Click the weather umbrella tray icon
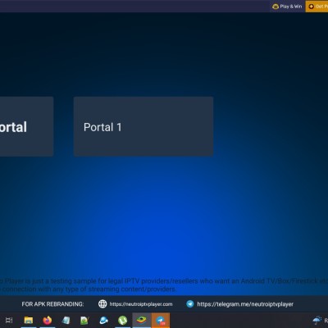 click(317, 320)
